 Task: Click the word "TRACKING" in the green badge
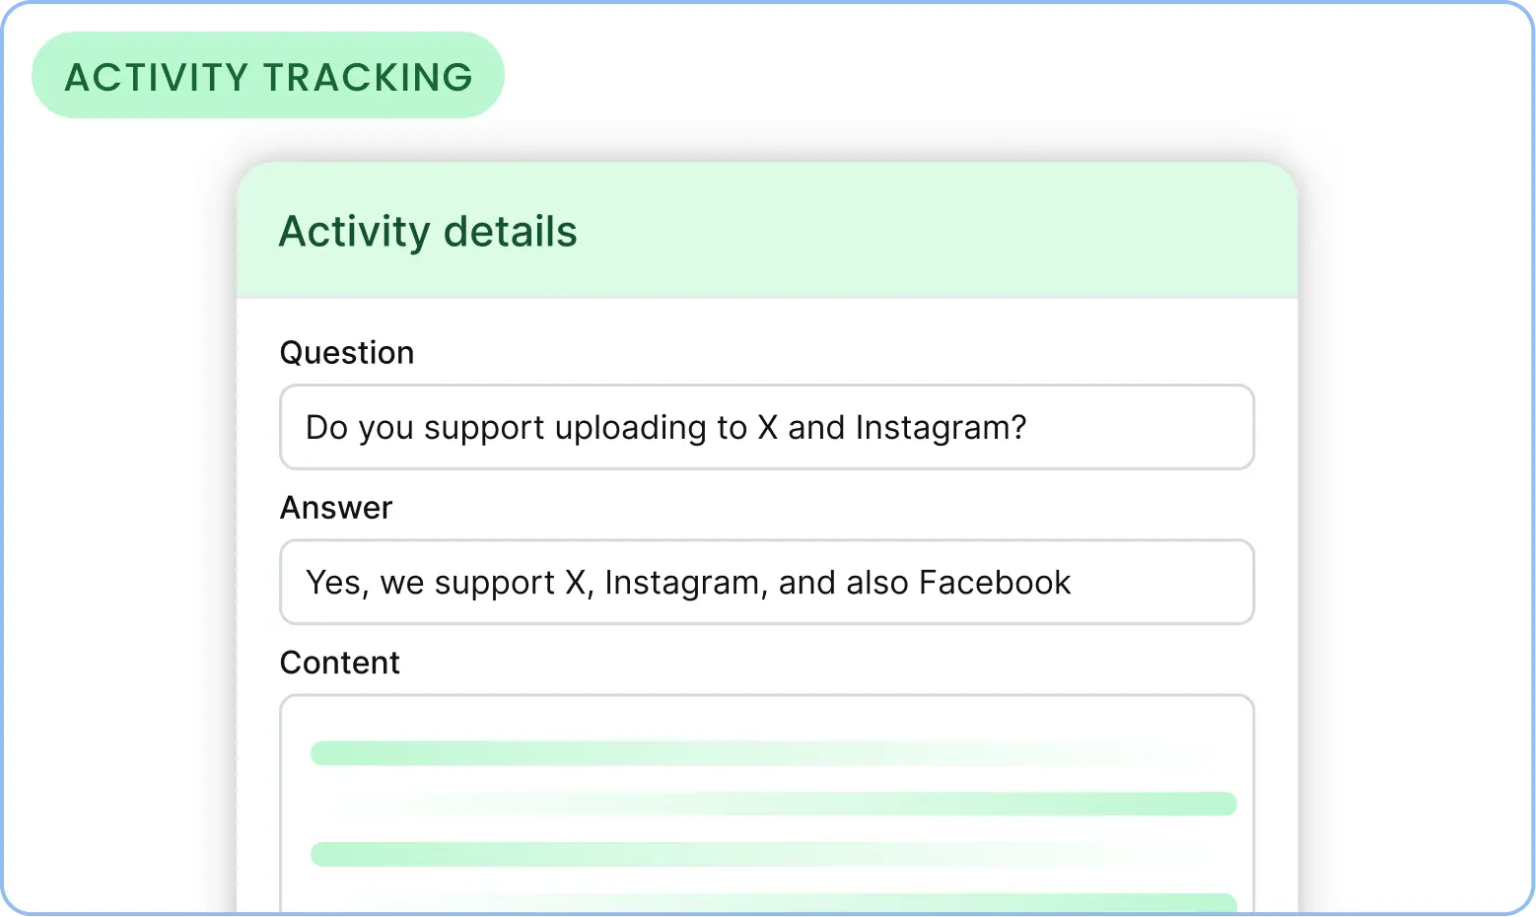pos(368,76)
